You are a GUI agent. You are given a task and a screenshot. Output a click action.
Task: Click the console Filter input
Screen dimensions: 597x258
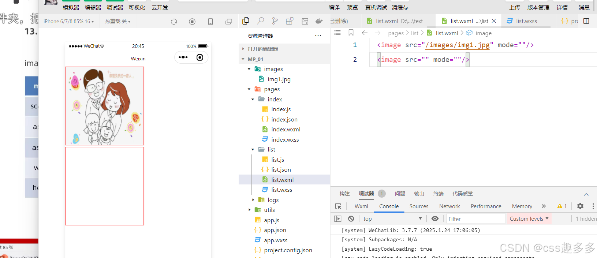(x=476, y=219)
